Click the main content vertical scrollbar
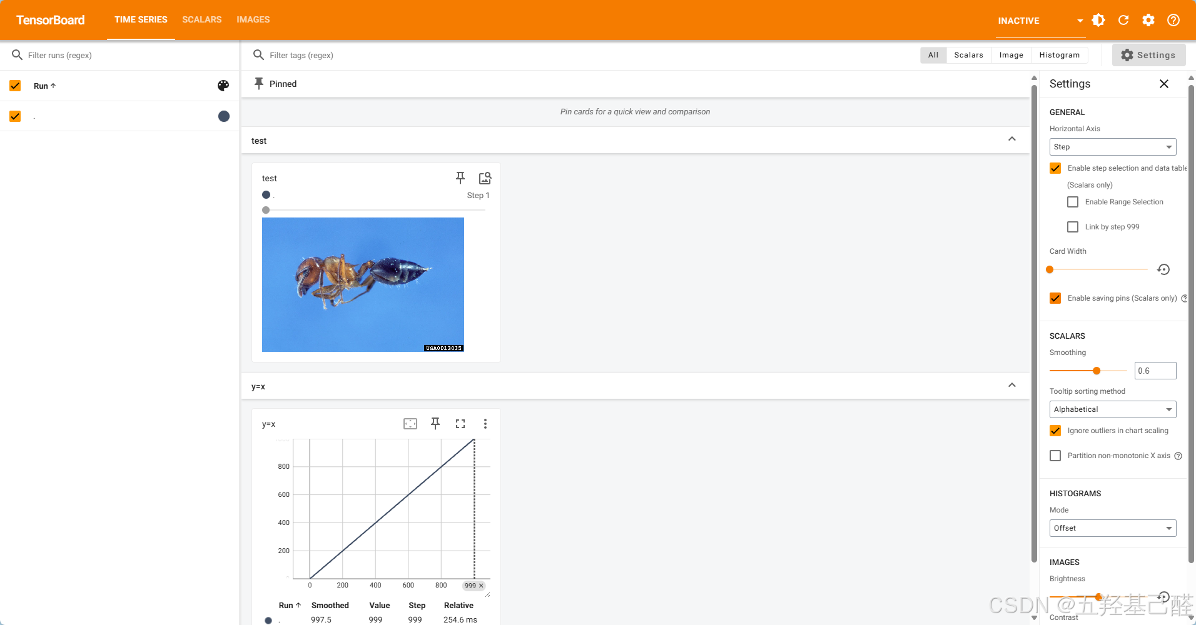 click(1034, 325)
